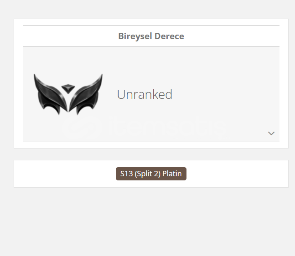Click the word Derece in the heading

pos(169,36)
